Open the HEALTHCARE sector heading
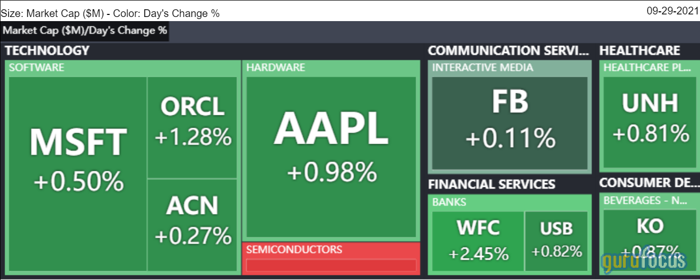The width and height of the screenshot is (700, 280). pyautogui.click(x=640, y=50)
